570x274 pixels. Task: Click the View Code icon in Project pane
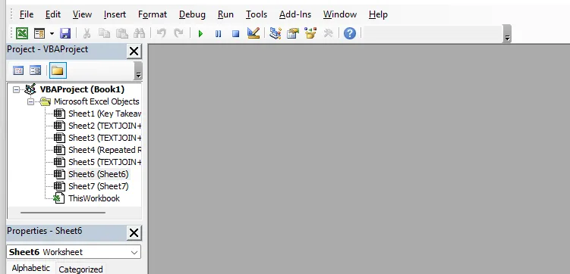click(18, 70)
